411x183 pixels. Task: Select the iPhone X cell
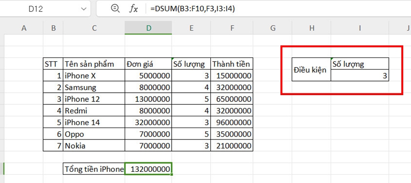click(x=94, y=76)
